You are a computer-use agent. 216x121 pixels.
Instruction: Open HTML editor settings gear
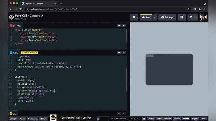119,26
